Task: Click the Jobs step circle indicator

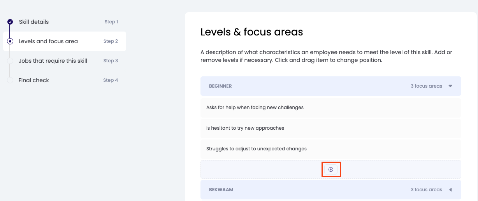Action: pos(10,61)
